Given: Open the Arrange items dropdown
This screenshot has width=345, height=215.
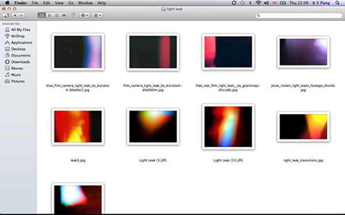Looking at the screenshot, I should (x=97, y=15).
